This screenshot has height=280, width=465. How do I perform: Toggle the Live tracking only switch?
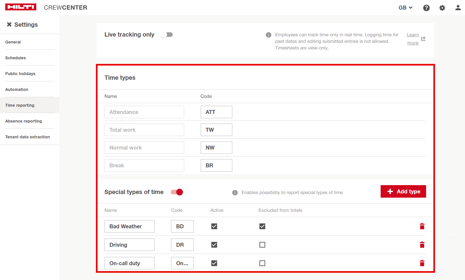pyautogui.click(x=167, y=35)
